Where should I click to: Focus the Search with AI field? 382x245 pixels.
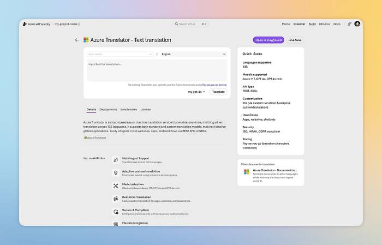(190, 24)
